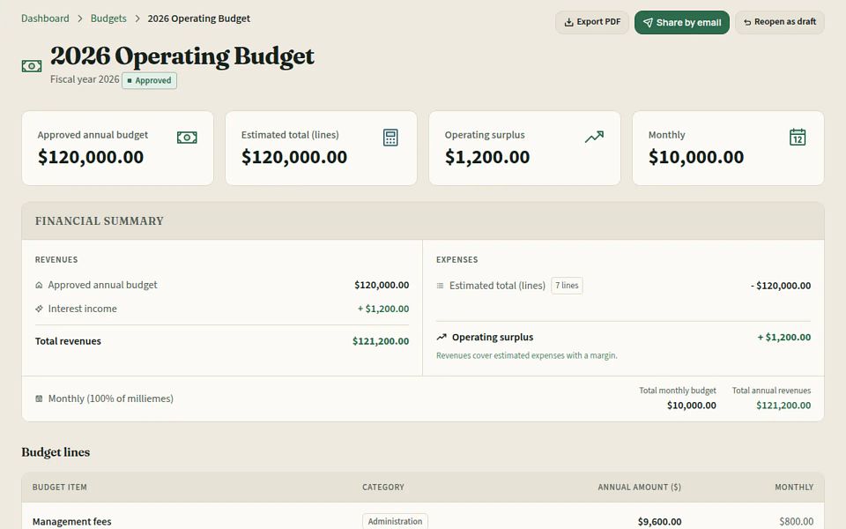This screenshot has height=529, width=846.
Task: Click the calculator icon in Estimated total card
Action: (x=390, y=138)
